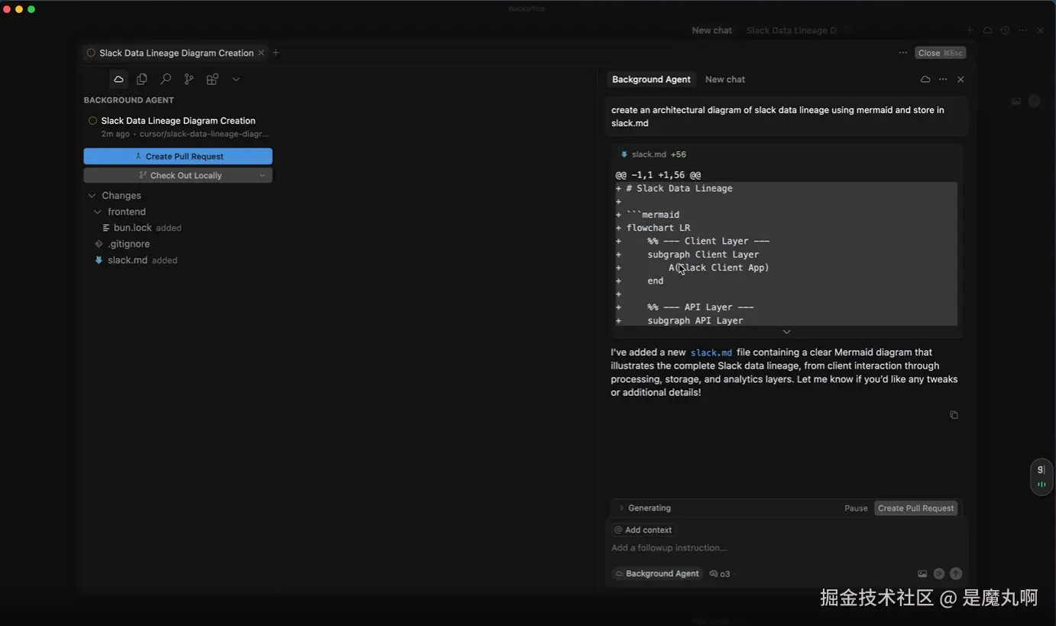Send the followup with the up-arrow button

coord(956,574)
